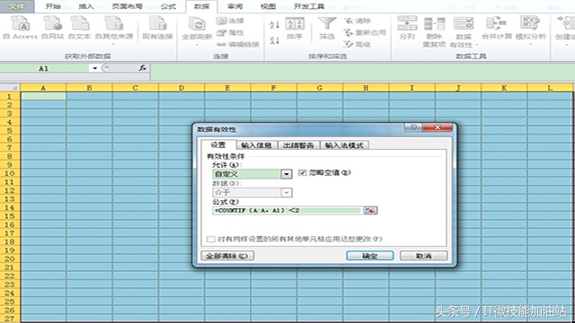Click the Filter (筛选) funnel icon
Screen dimensions: 575x323
327,28
